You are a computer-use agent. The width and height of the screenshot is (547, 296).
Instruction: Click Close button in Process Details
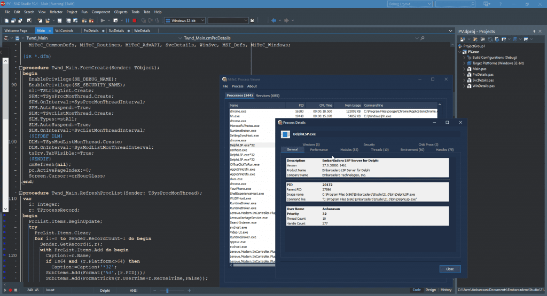coord(450,269)
